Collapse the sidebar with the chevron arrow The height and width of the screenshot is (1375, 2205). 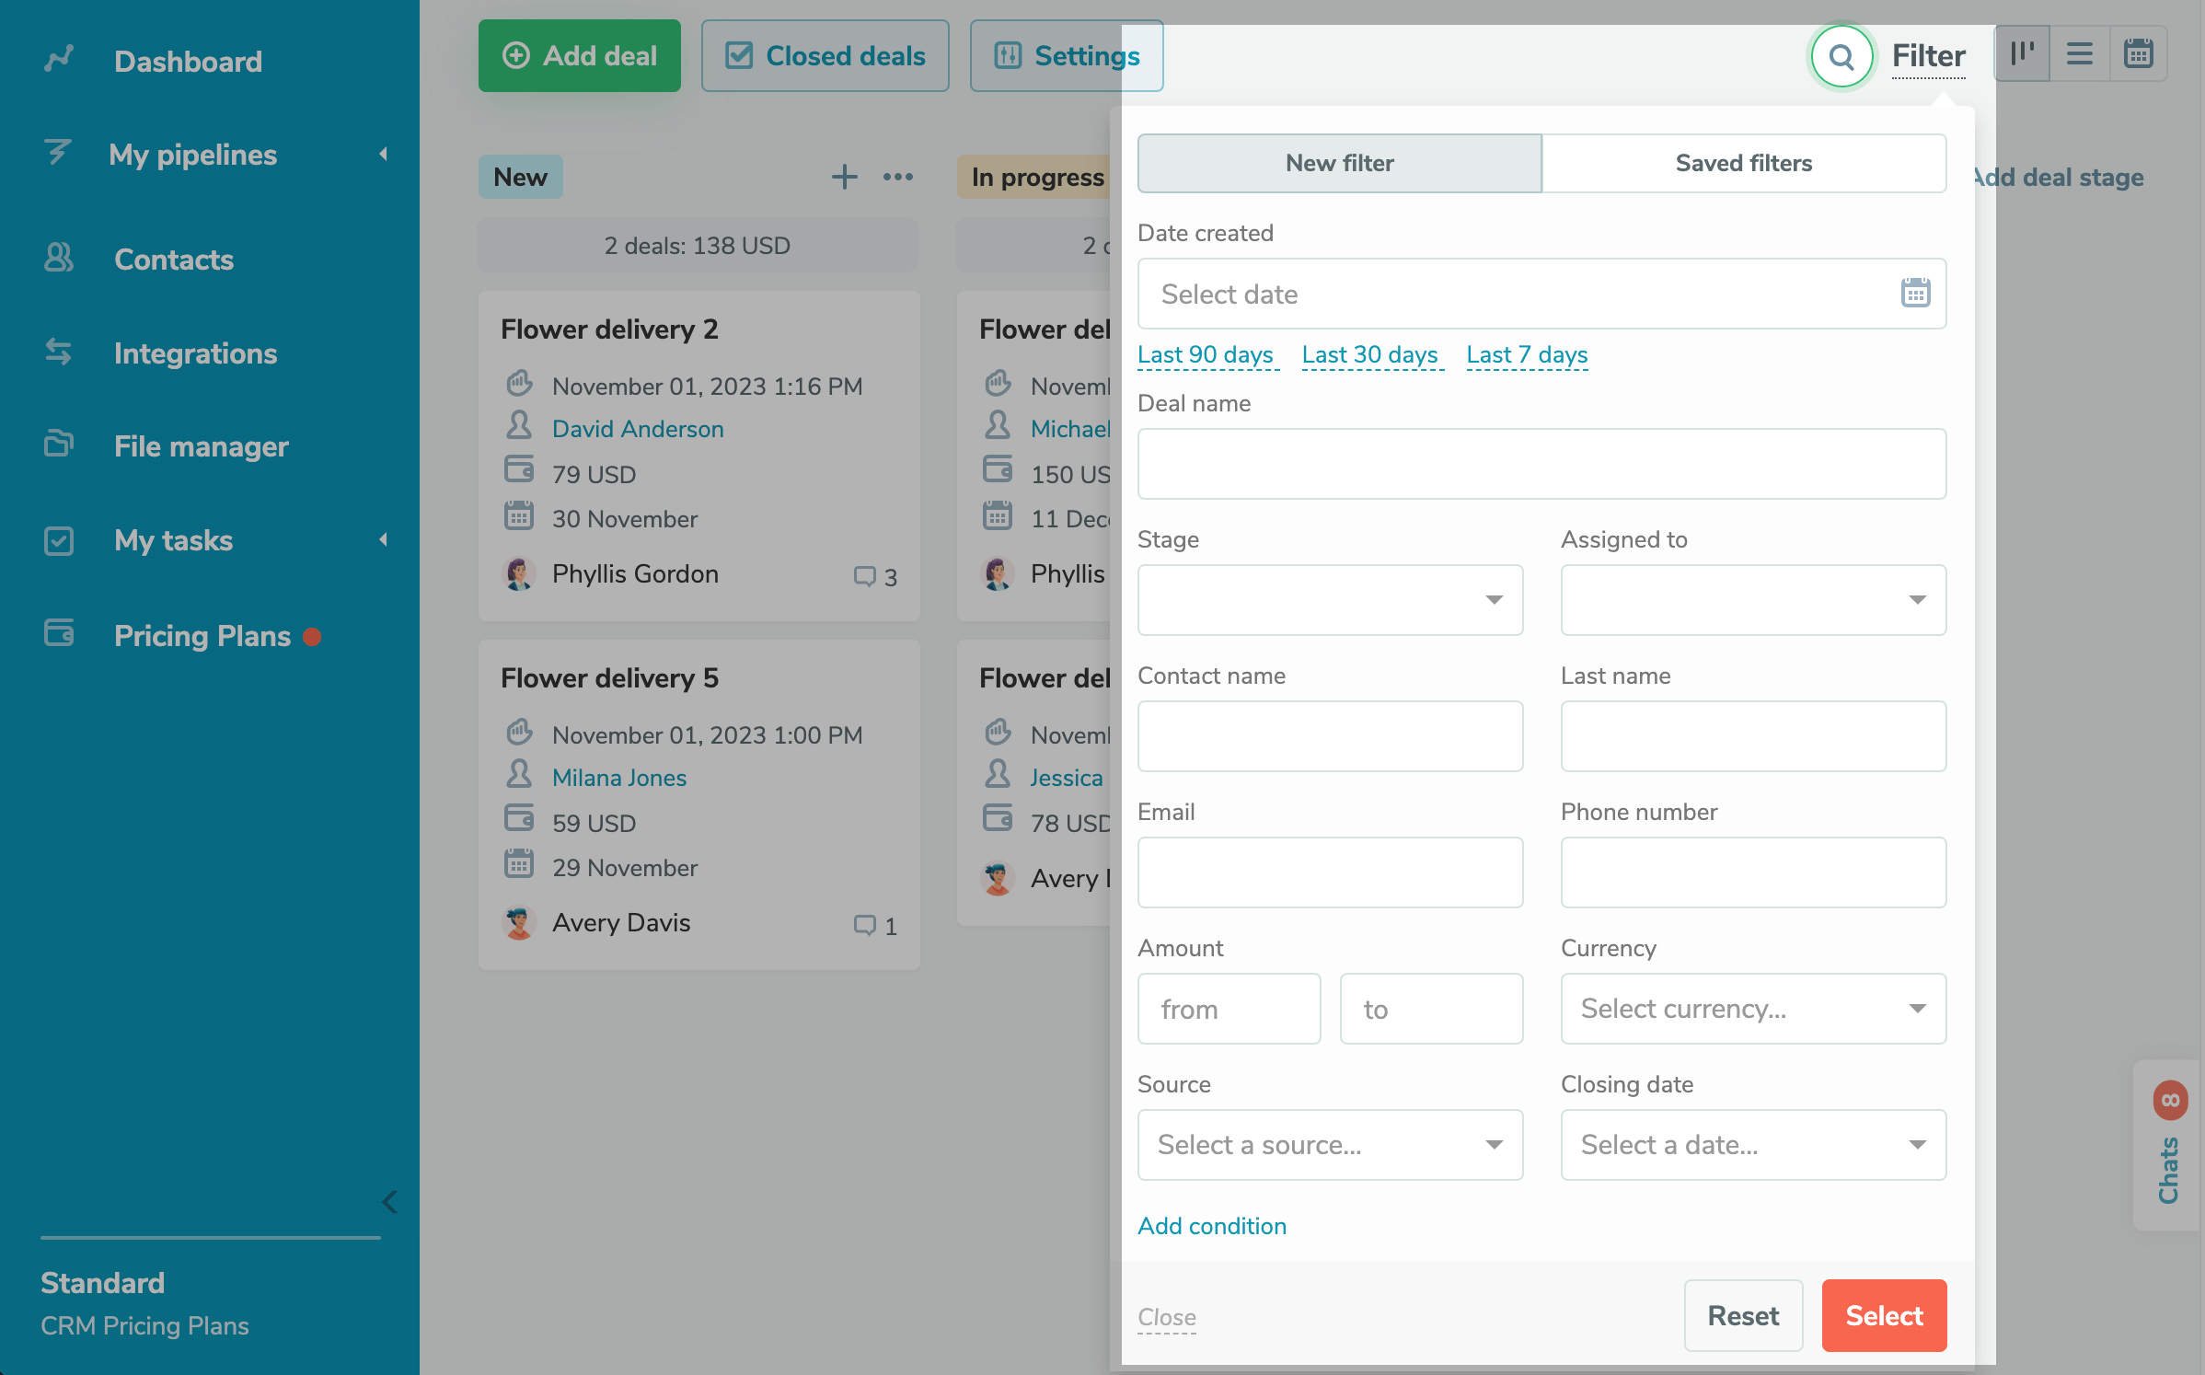(389, 1202)
